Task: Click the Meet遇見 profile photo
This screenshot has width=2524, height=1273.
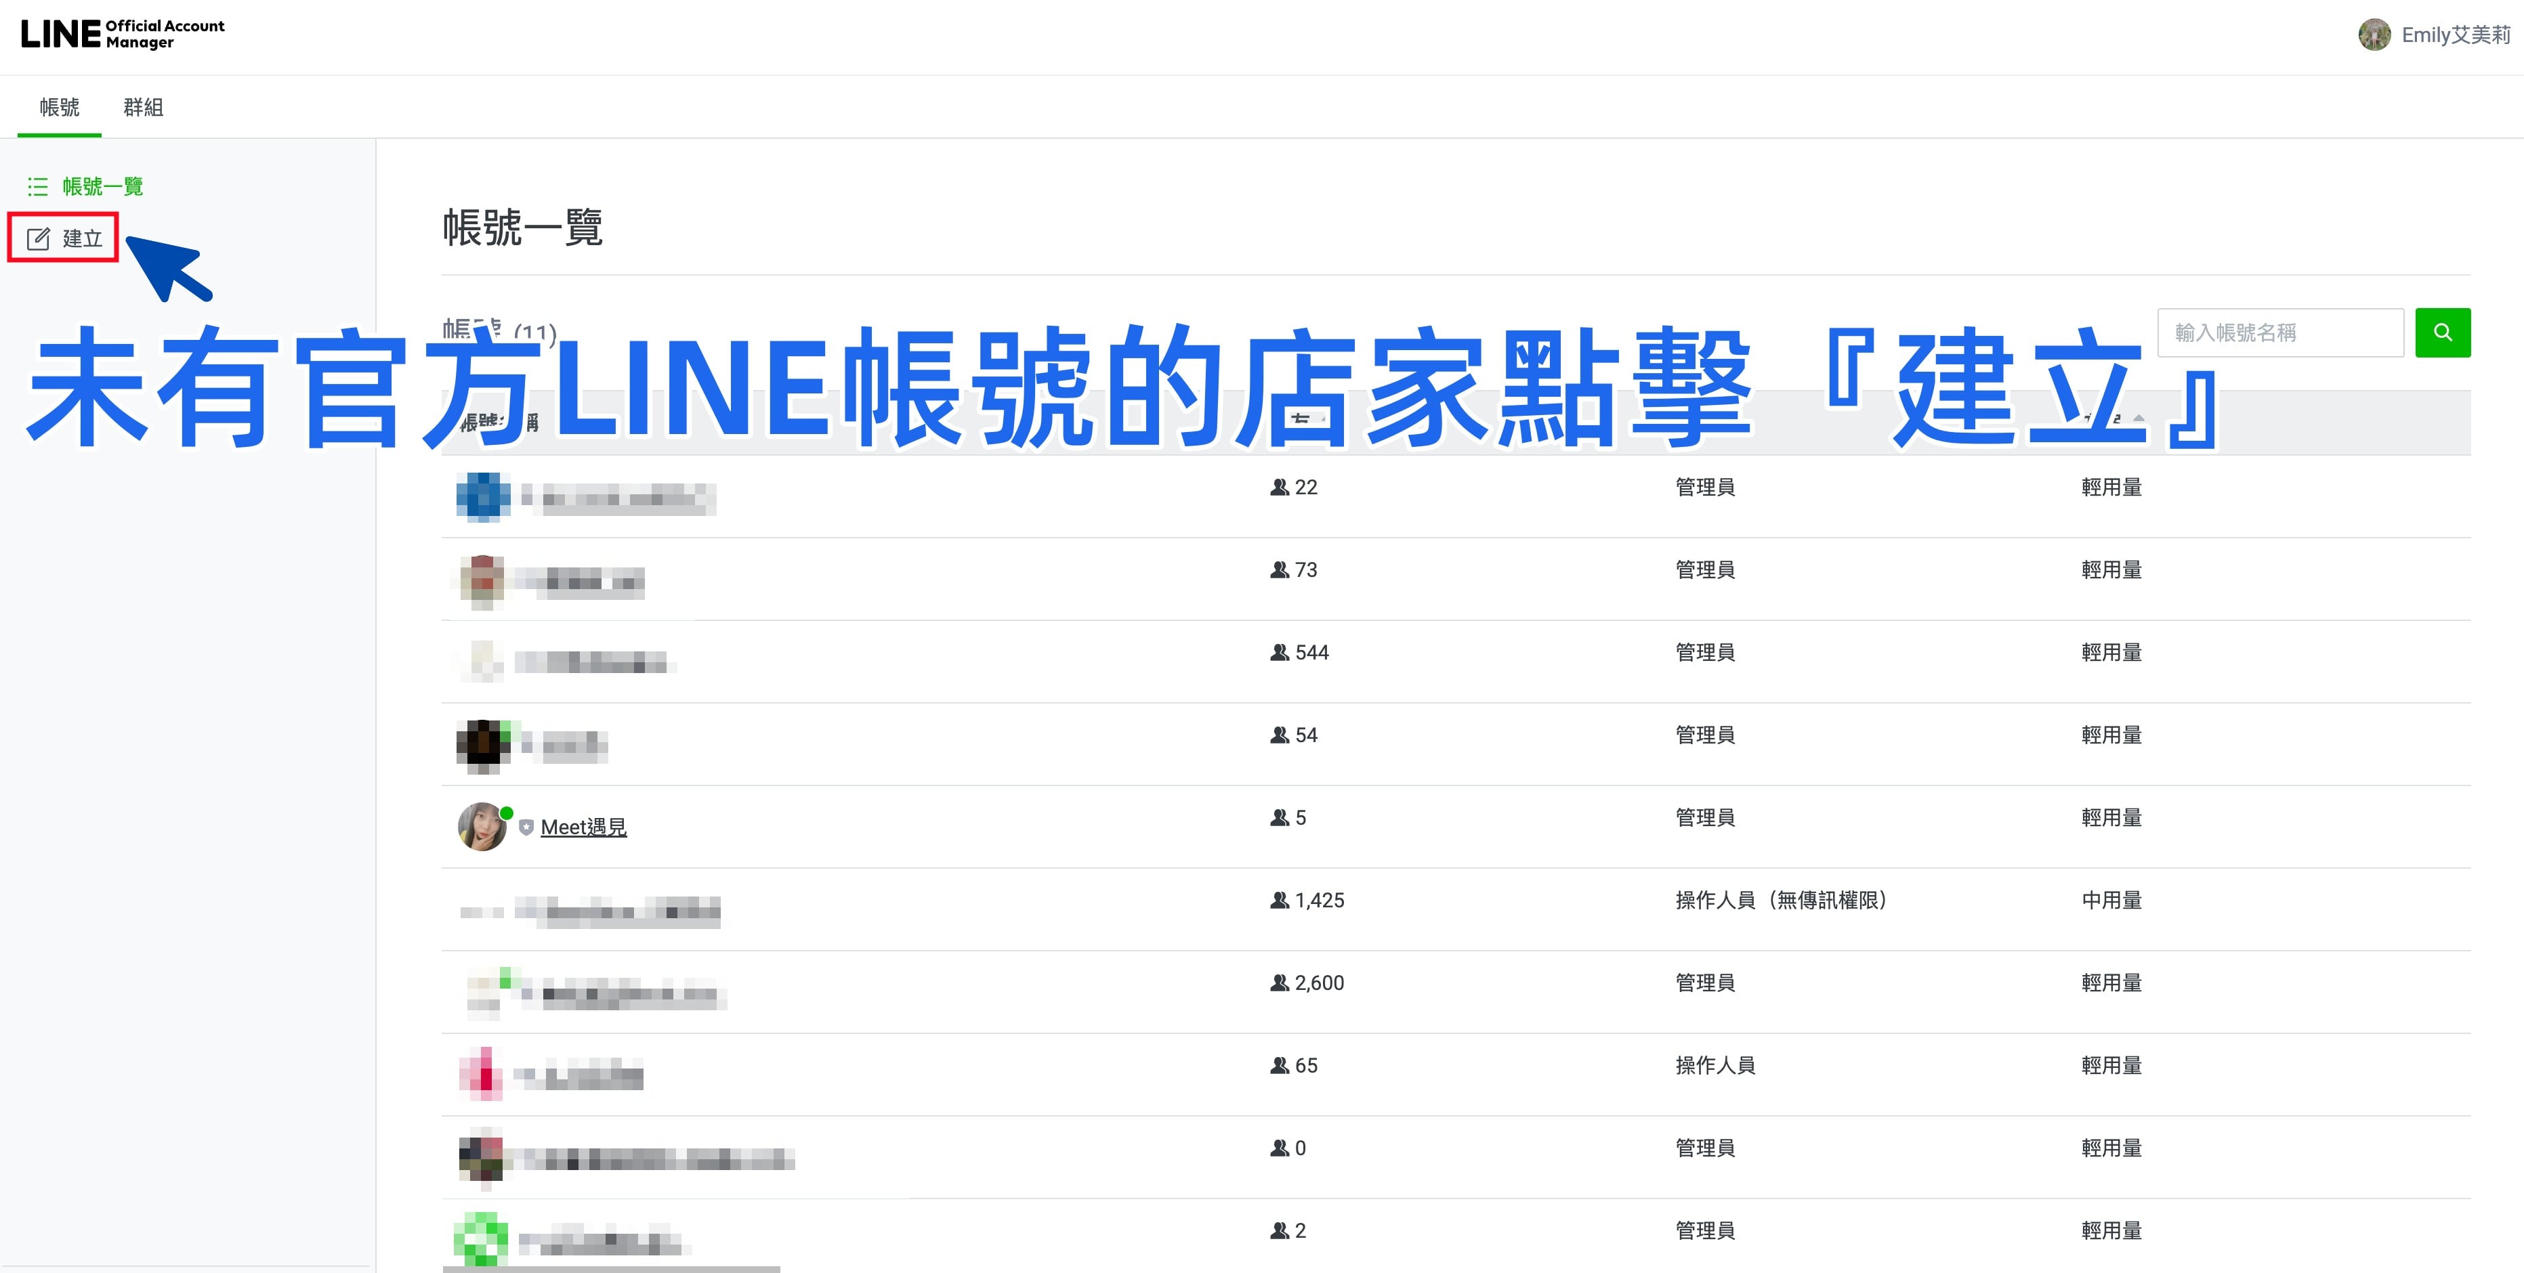Action: pyautogui.click(x=482, y=827)
